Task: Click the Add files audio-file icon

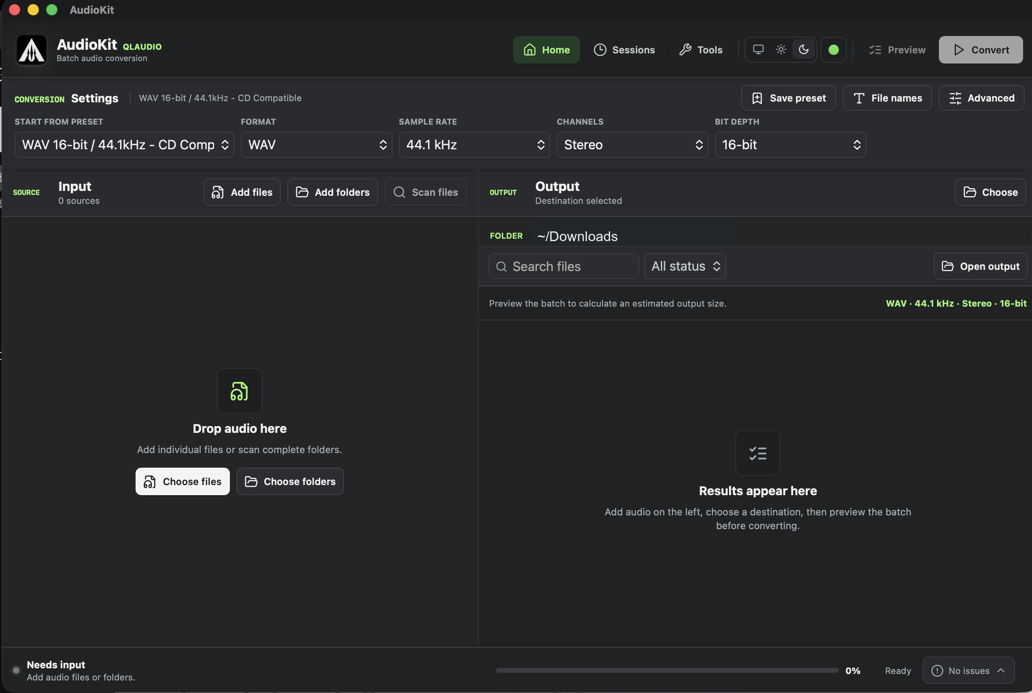Action: click(217, 192)
